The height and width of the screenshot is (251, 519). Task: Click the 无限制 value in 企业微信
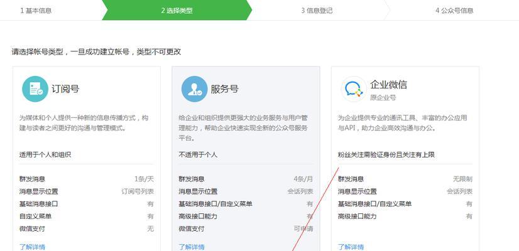click(462, 179)
